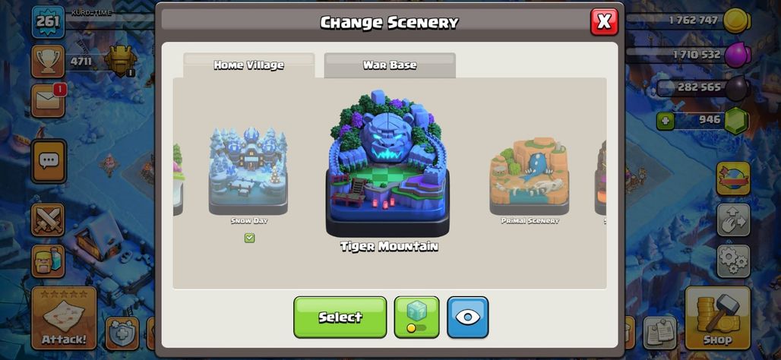Open the mail inbox icon
Image resolution: width=781 pixels, height=360 pixels.
pyautogui.click(x=48, y=100)
